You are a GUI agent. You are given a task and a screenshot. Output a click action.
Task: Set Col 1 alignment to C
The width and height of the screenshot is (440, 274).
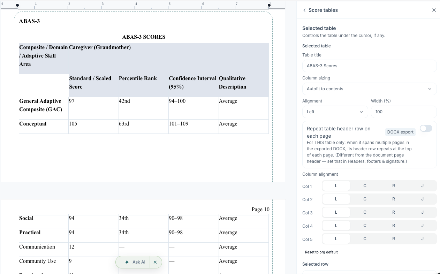365,186
